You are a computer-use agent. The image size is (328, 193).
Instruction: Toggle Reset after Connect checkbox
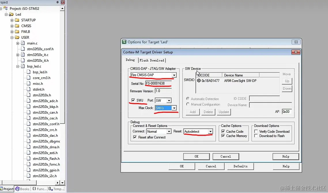point(135,137)
